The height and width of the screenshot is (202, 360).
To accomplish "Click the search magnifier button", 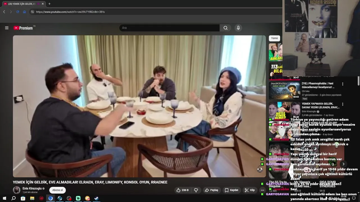I will coord(225,28).
